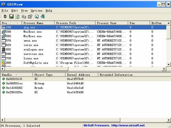
Task: Click the '24 Processes, 1 Selected' status text
Action: click(x=20, y=126)
